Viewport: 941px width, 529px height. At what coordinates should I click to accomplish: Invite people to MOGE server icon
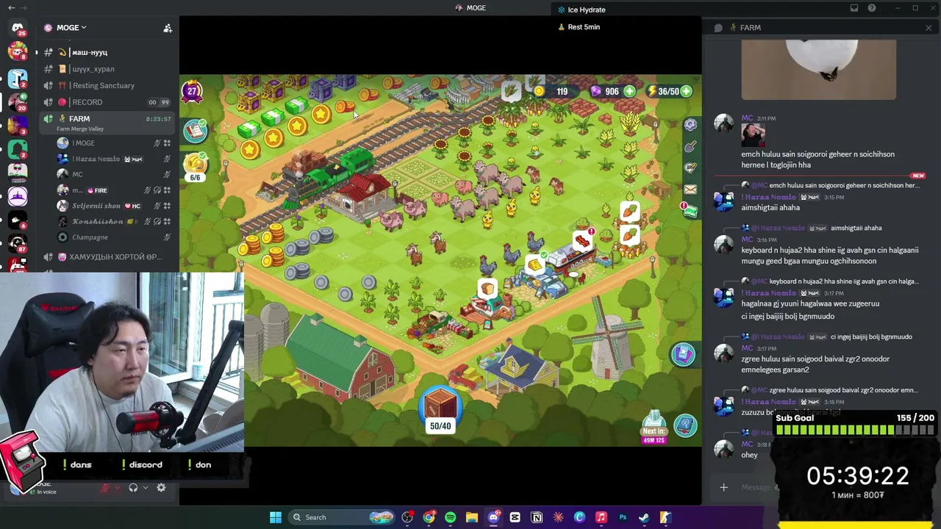(168, 28)
